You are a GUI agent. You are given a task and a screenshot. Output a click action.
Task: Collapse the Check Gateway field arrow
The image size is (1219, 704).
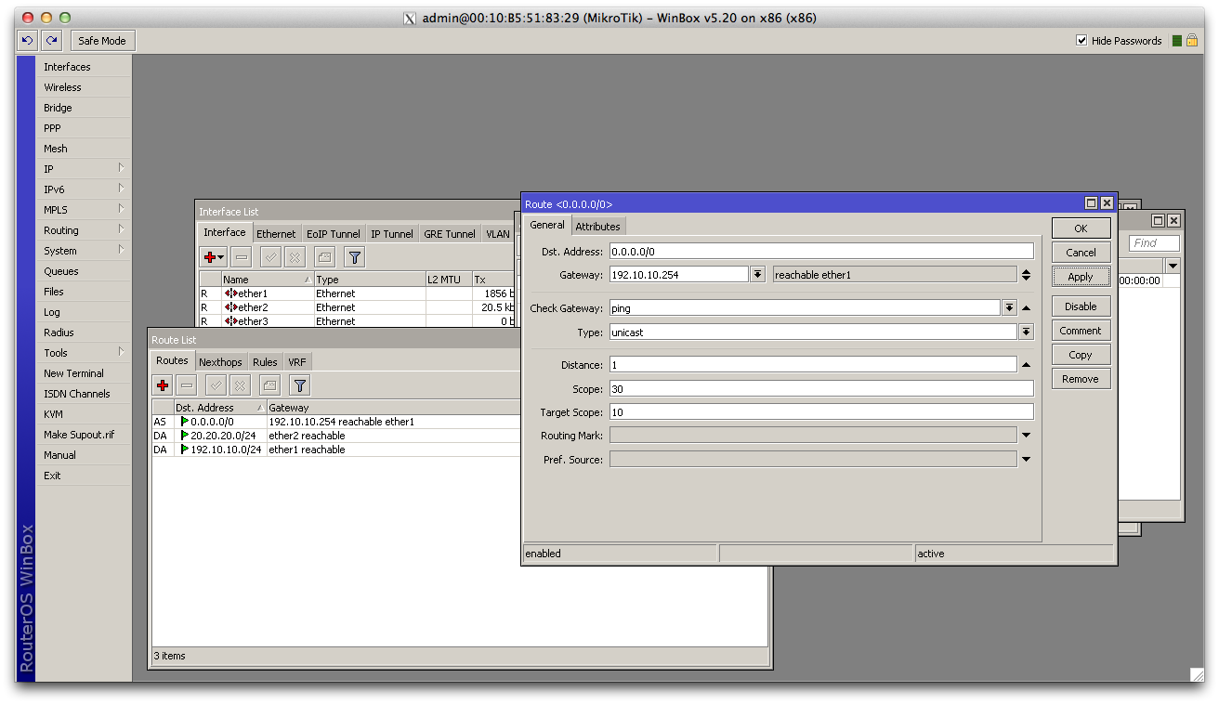point(1026,307)
